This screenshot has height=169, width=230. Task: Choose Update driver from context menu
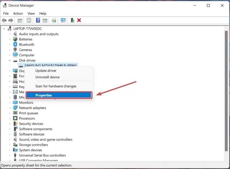[59, 71]
